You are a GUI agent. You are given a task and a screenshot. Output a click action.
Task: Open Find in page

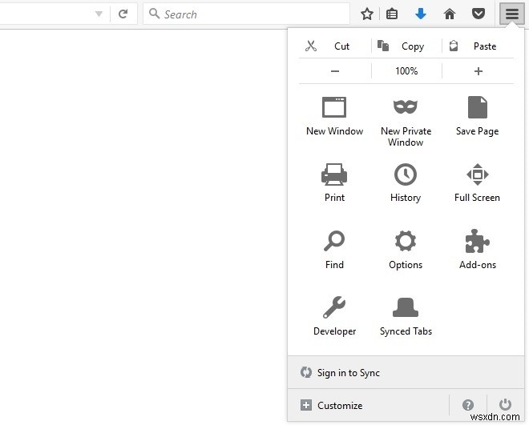pos(334,250)
